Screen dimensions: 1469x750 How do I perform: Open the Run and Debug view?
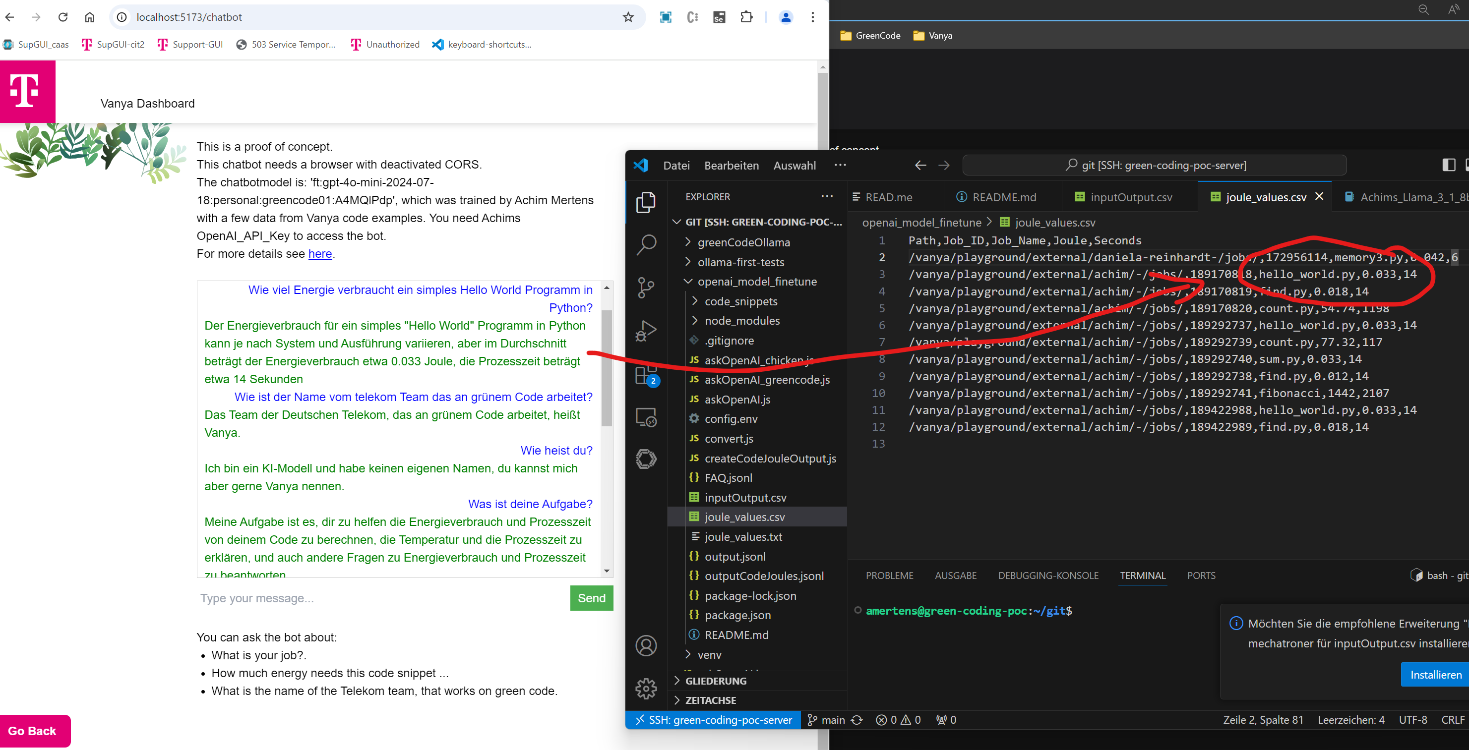(646, 330)
